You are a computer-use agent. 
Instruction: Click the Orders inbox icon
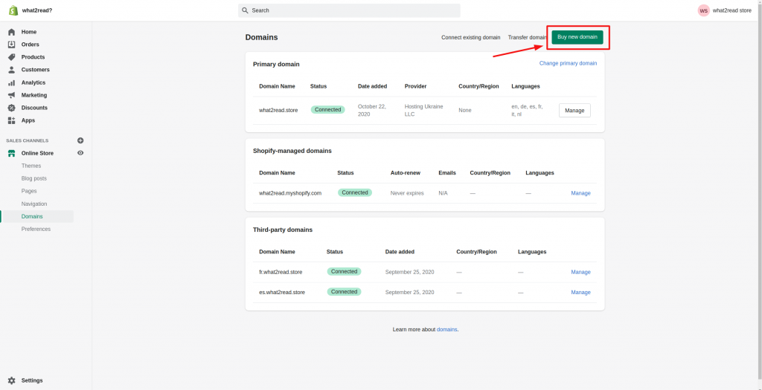click(12, 45)
